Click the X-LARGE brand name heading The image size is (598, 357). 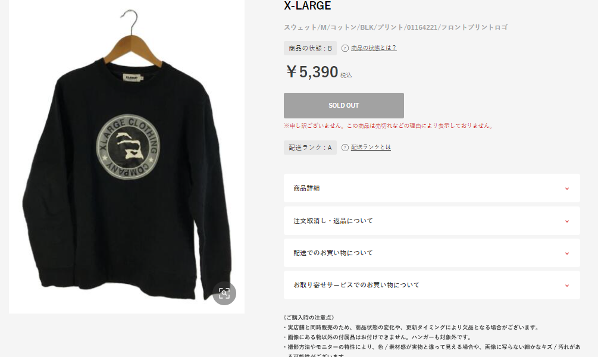pos(308,6)
